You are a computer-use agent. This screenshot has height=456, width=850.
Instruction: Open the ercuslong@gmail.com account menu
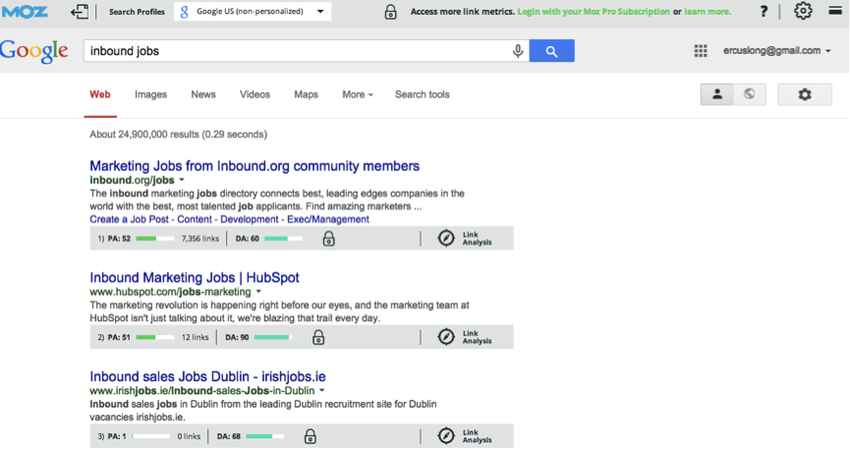pos(777,50)
